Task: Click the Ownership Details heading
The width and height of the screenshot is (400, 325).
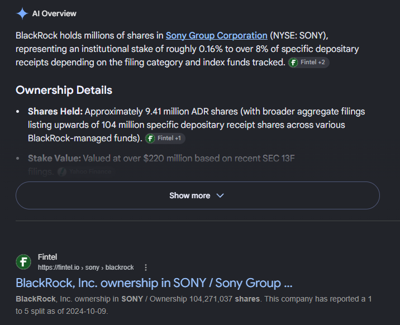Action: coord(64,90)
